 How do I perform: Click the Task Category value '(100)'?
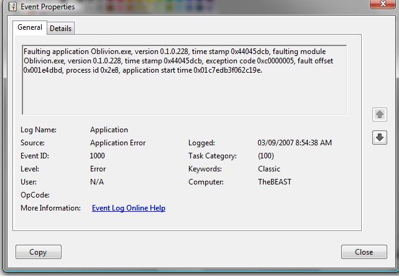coord(266,156)
